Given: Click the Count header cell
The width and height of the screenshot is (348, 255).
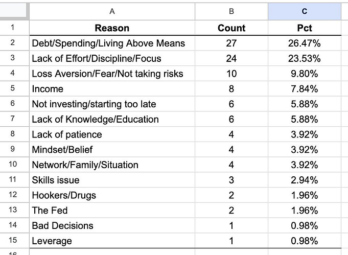Looking at the screenshot, I should (x=231, y=28).
